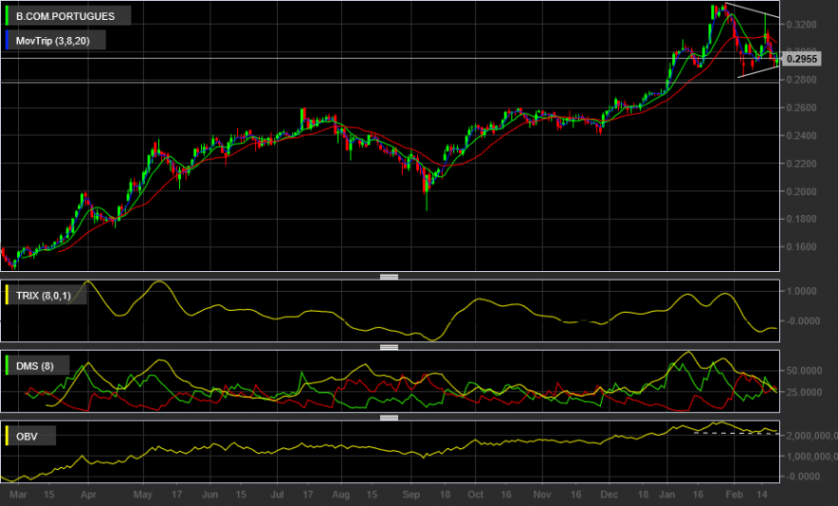Click the yellow color bar beside TRIX

[7, 295]
